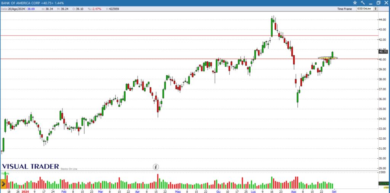The width and height of the screenshot is (390, 193).
Task: Click the 35.00 price axis label
Action: [383, 109]
